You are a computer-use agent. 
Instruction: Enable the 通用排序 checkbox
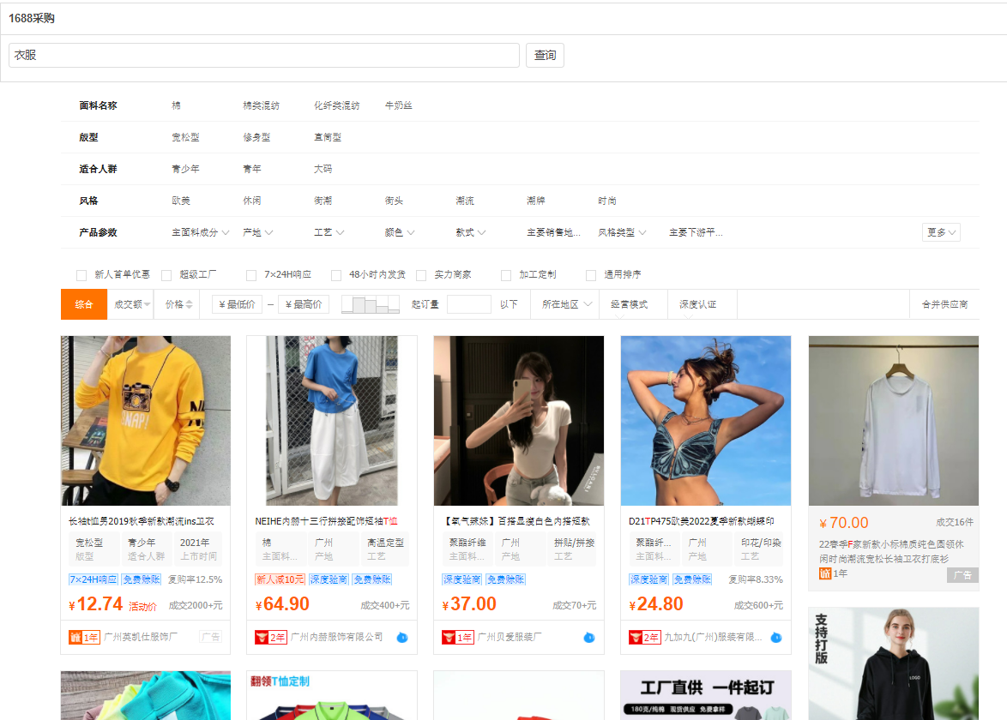point(591,275)
